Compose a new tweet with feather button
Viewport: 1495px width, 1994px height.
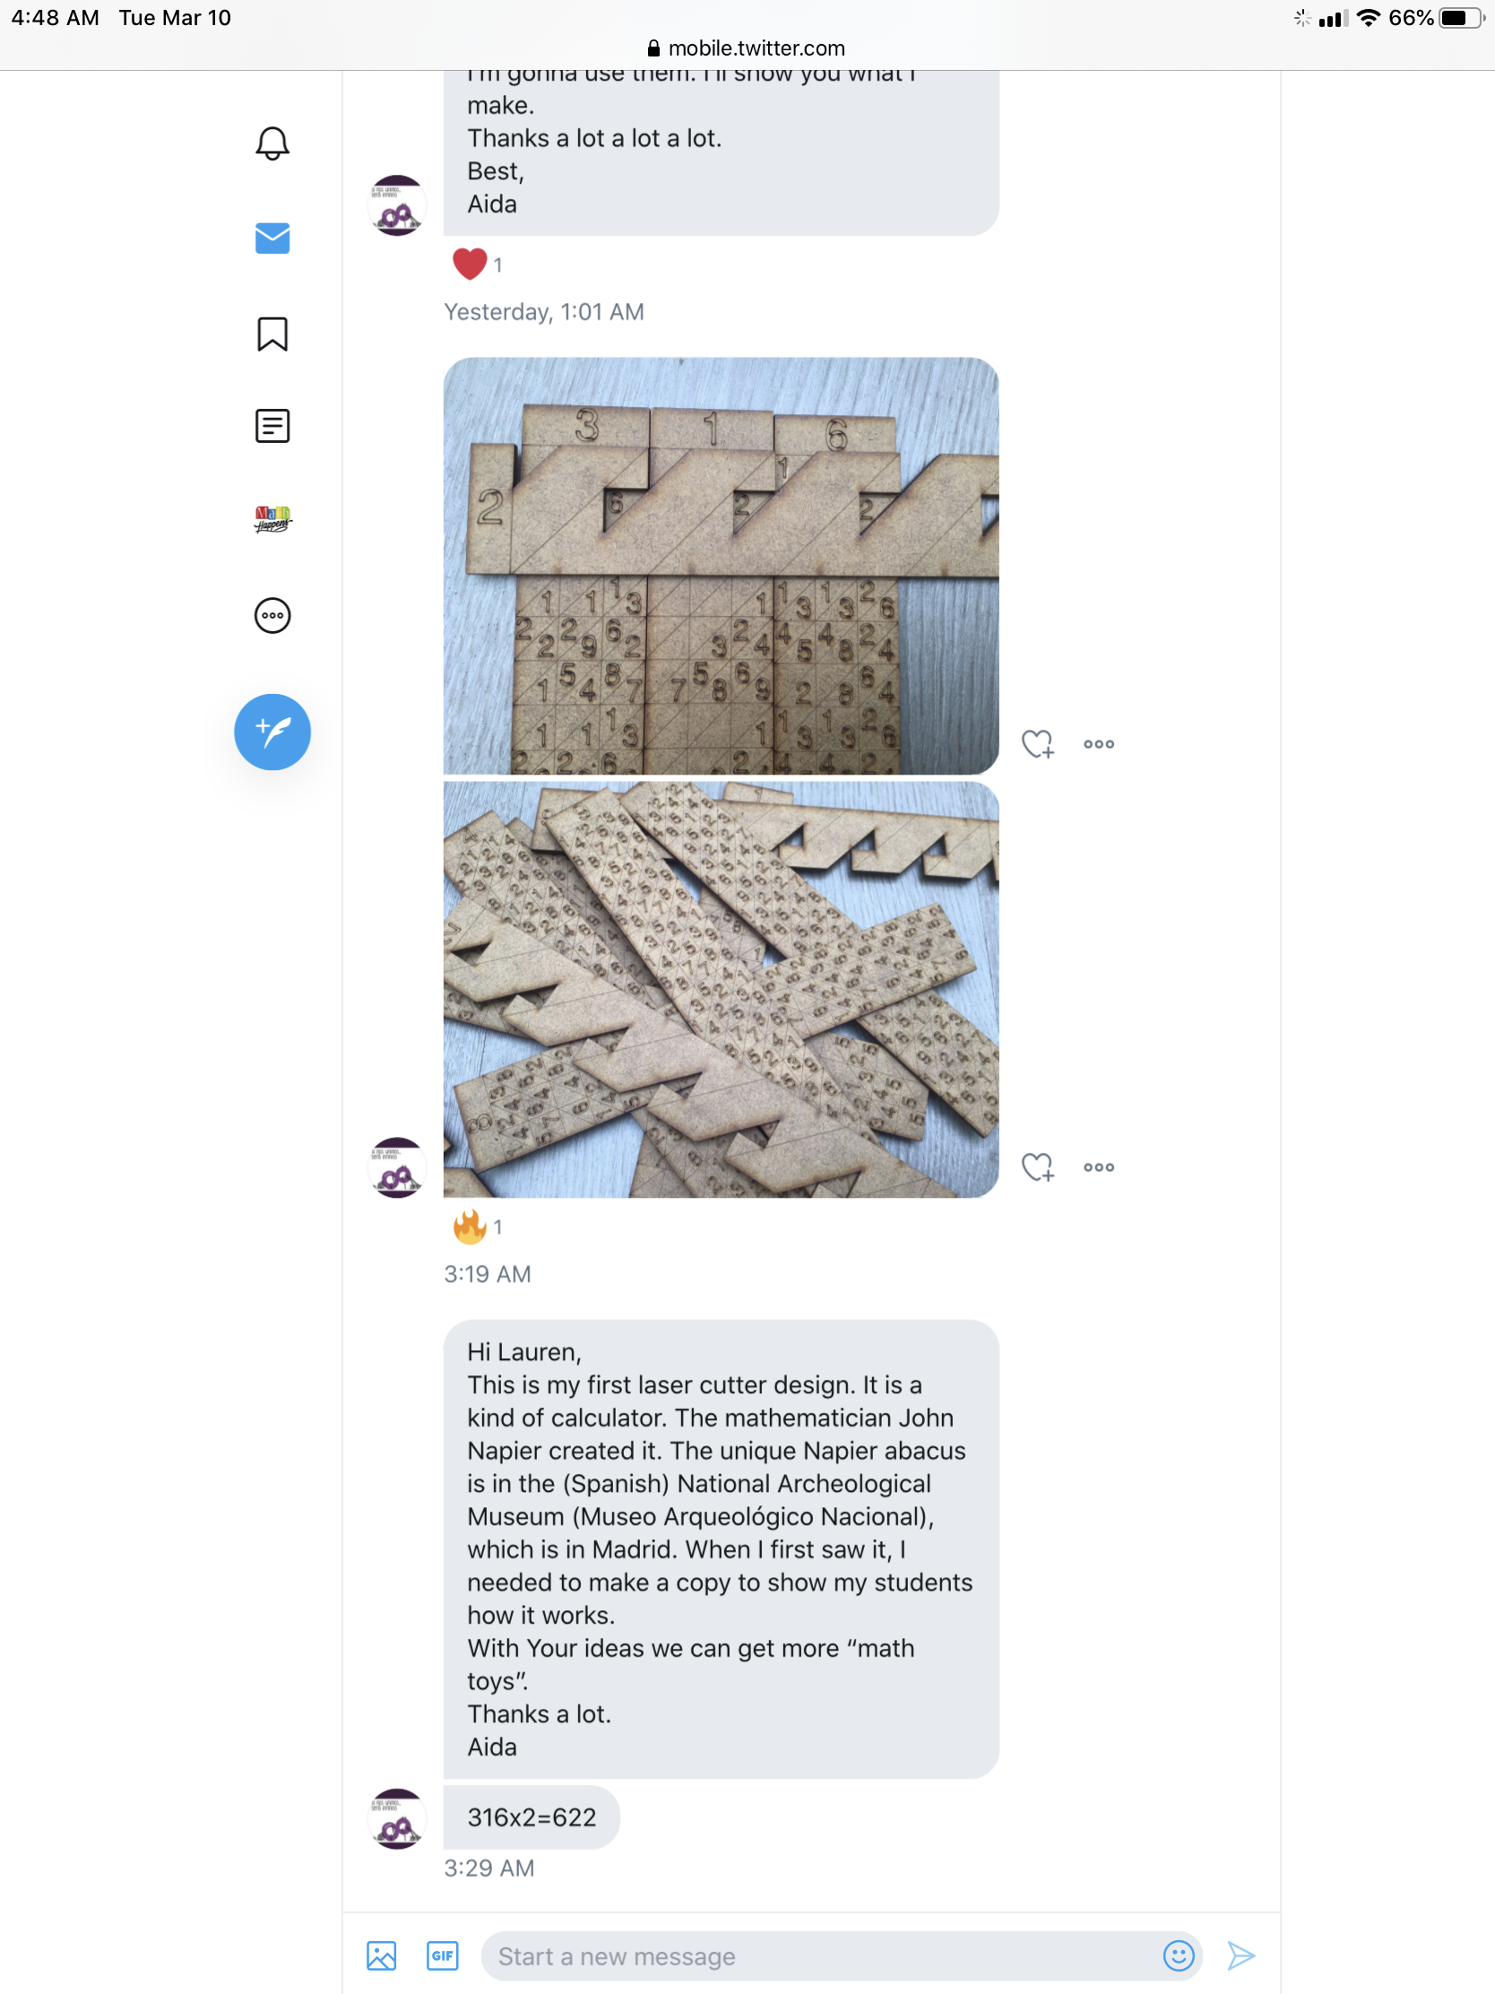(x=272, y=731)
